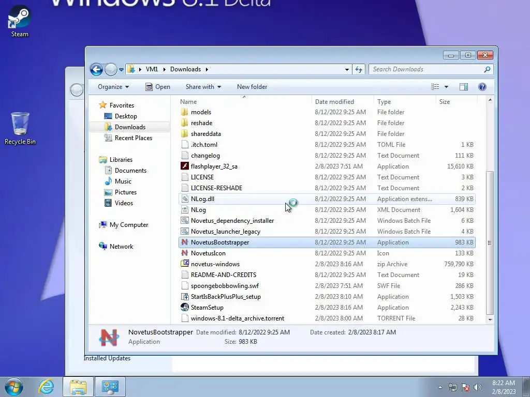Viewport: 530px width, 397px height.
Task: Expand the breadcrumb arrow after VM1
Action: click(165, 69)
